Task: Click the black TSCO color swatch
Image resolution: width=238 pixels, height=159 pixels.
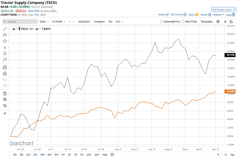Action: pyautogui.click(x=19, y=29)
